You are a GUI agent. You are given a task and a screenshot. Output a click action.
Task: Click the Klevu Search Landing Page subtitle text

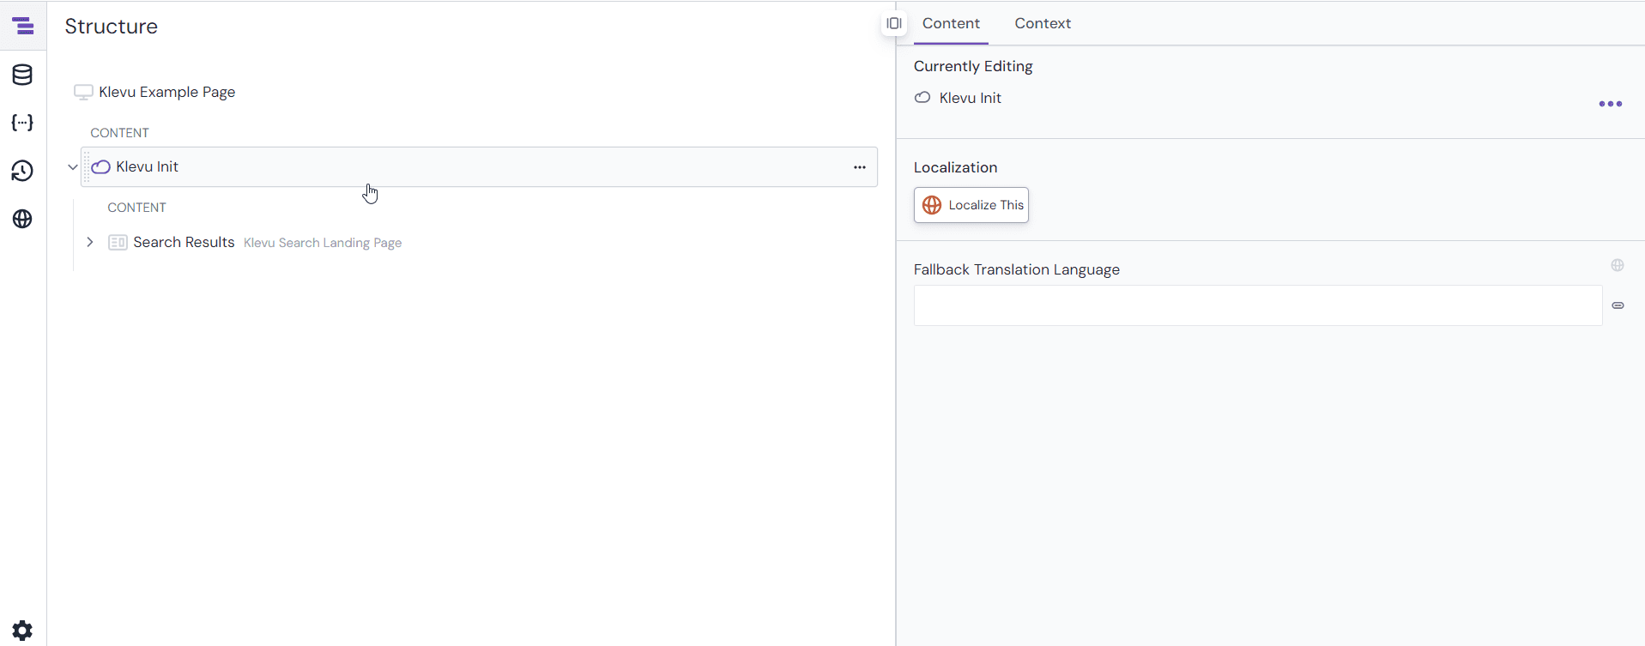pyautogui.click(x=323, y=243)
